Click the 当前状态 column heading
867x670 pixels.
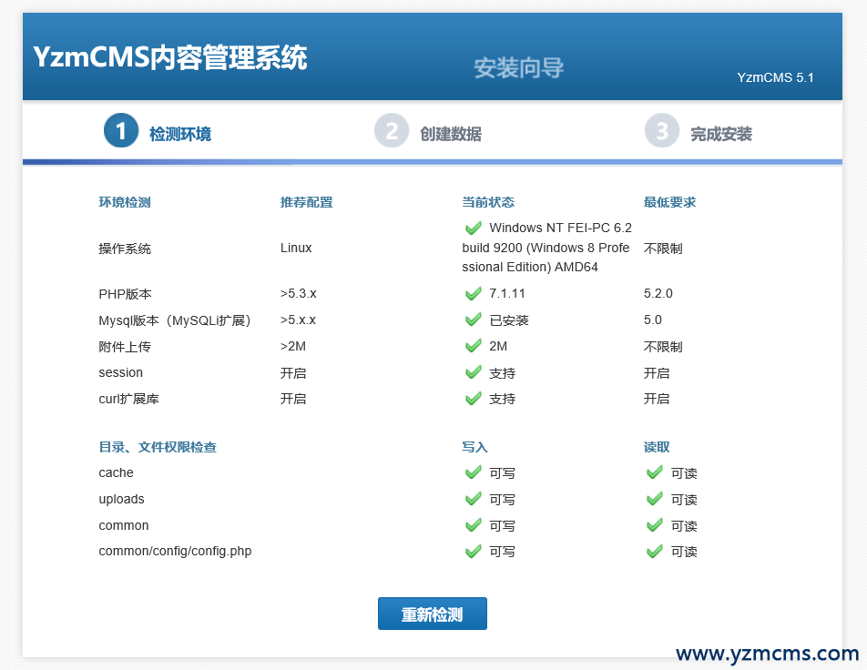coord(488,202)
